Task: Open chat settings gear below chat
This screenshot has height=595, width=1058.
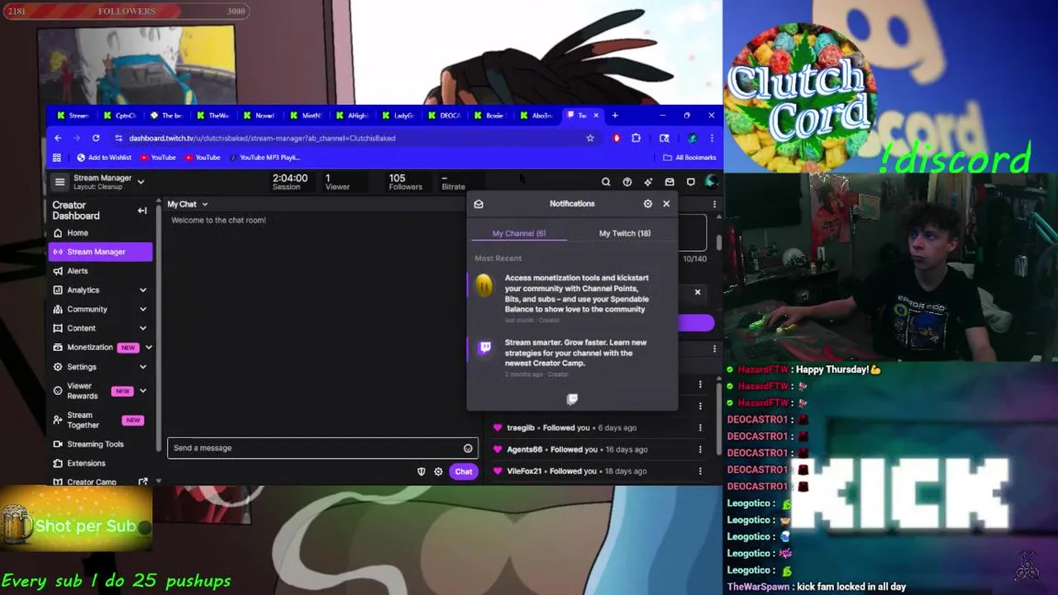Action: point(439,472)
